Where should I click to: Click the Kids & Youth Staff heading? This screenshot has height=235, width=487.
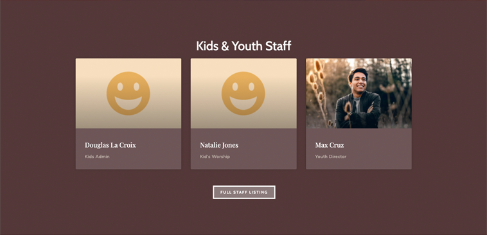click(243, 46)
